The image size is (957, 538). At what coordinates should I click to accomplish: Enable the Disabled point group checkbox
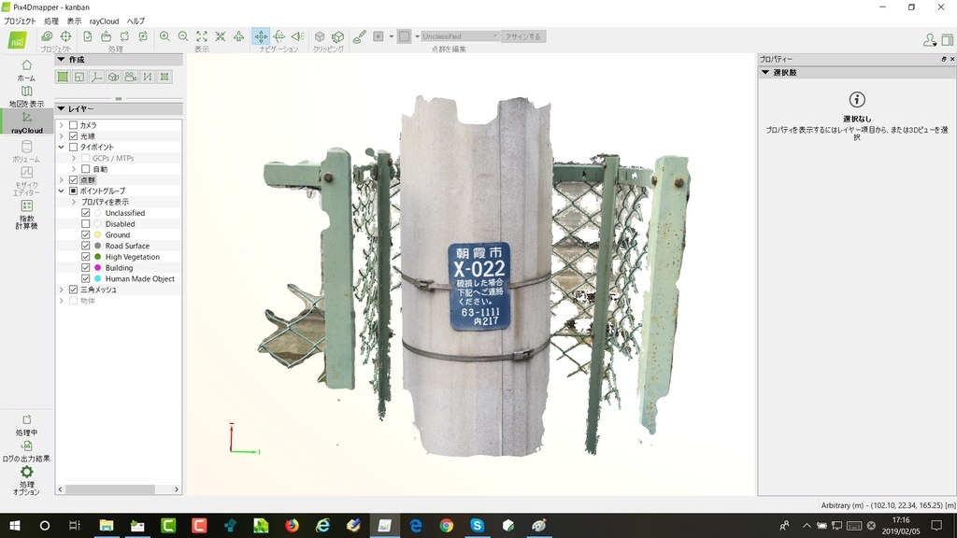(85, 224)
